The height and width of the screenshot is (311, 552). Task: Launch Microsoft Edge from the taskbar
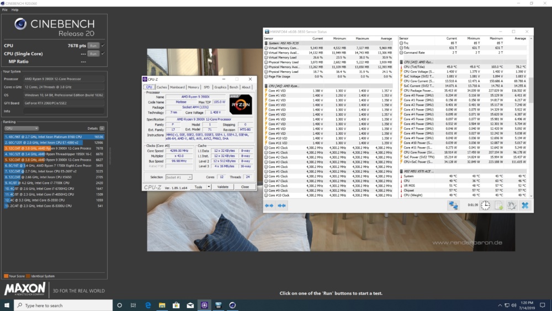click(x=148, y=305)
